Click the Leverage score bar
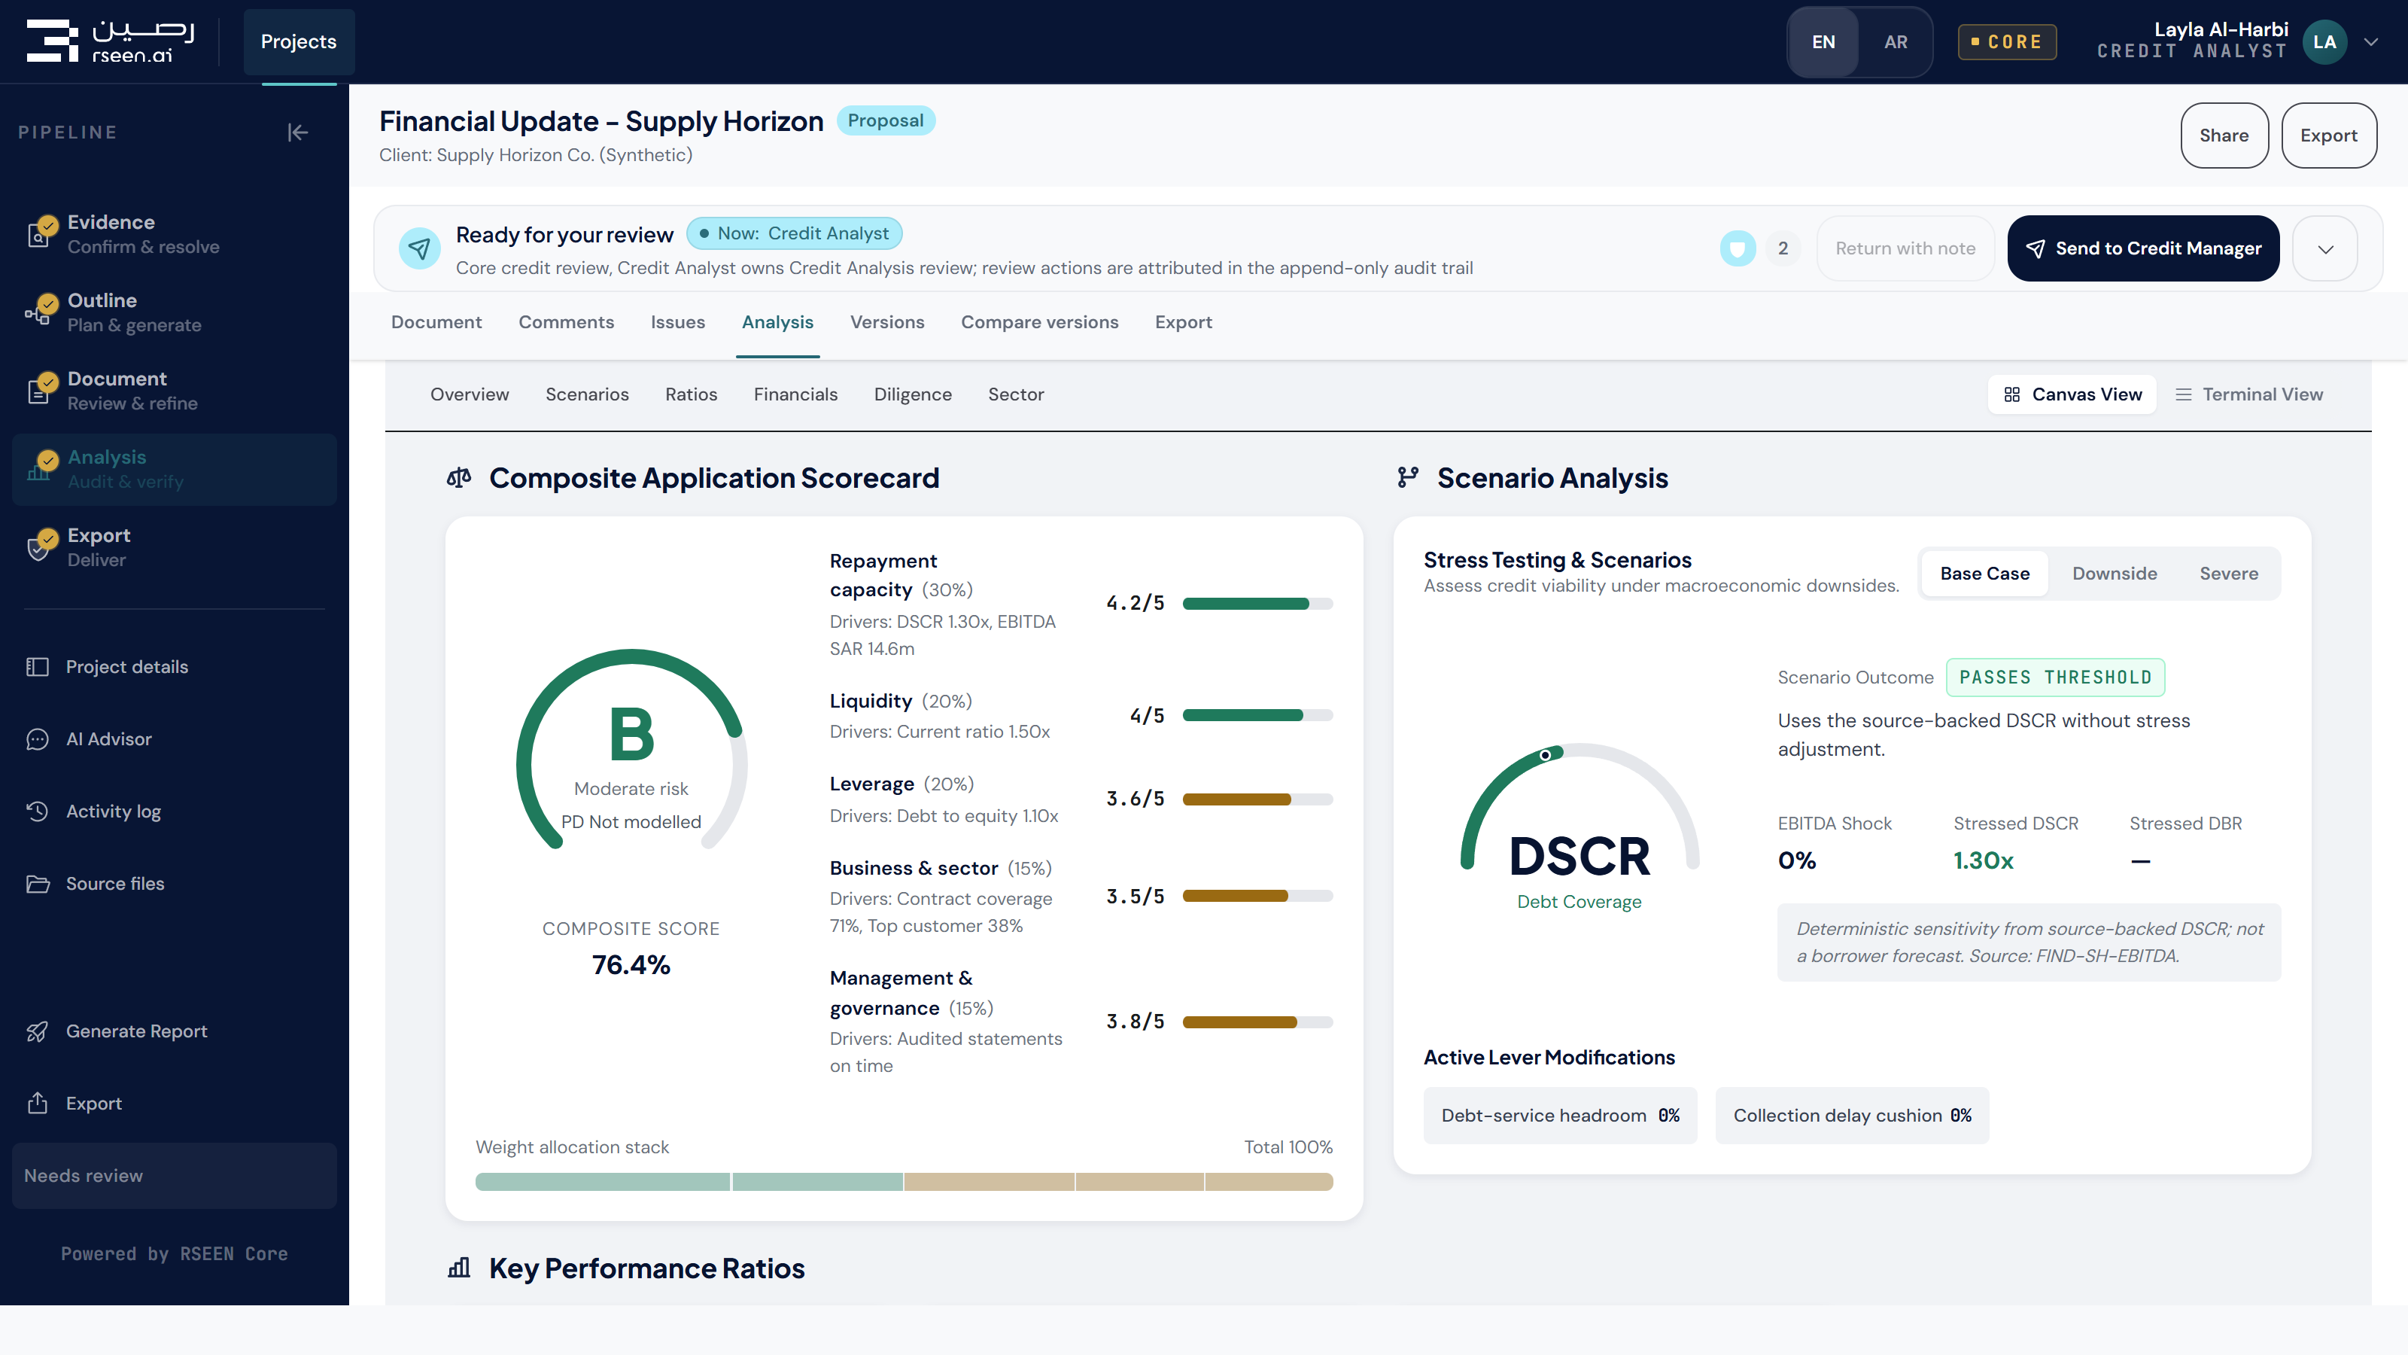The width and height of the screenshot is (2408, 1355). [x=1257, y=799]
